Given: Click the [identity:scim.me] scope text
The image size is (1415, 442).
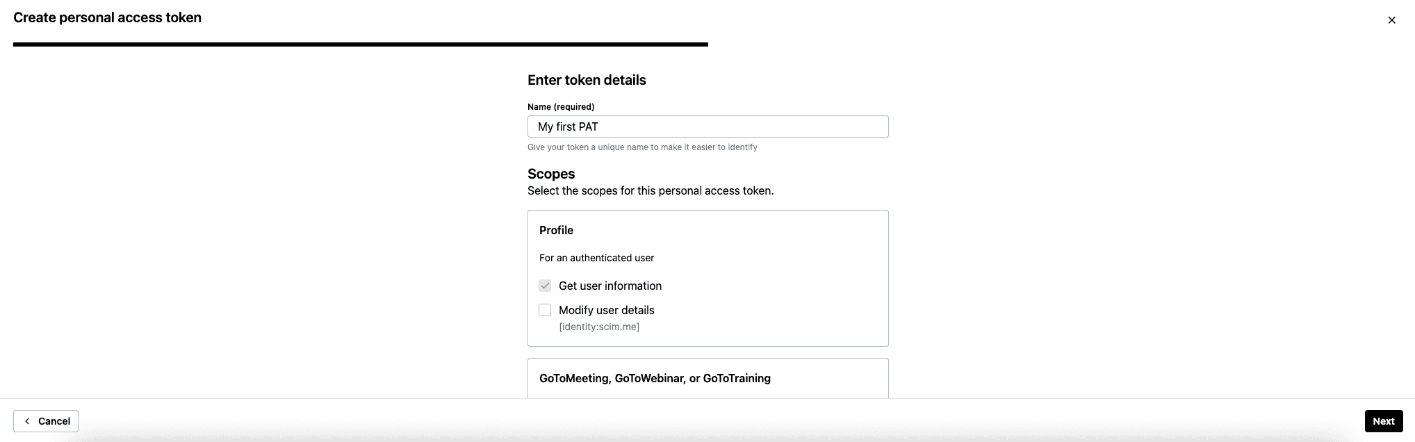Looking at the screenshot, I should pyautogui.click(x=598, y=327).
